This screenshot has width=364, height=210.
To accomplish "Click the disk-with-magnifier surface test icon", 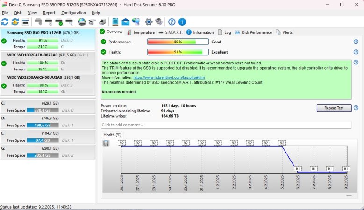I will pyautogui.click(x=69, y=22).
